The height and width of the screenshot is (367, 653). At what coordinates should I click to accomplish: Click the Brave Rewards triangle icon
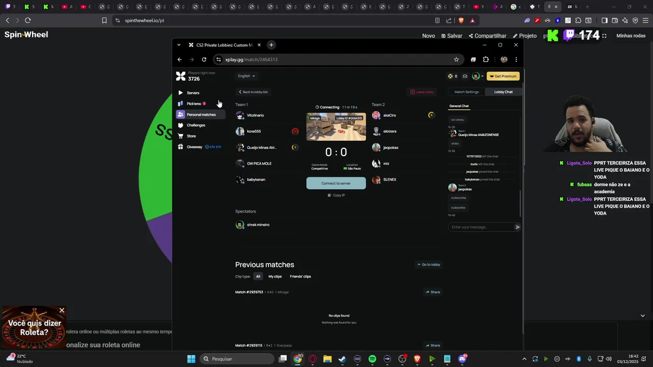(472, 20)
